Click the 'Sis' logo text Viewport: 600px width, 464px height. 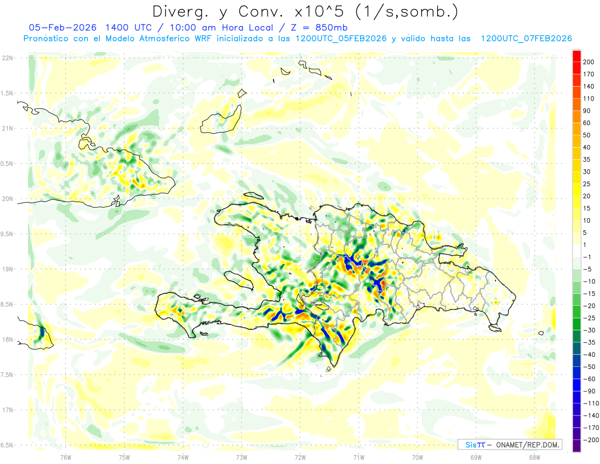(x=471, y=445)
